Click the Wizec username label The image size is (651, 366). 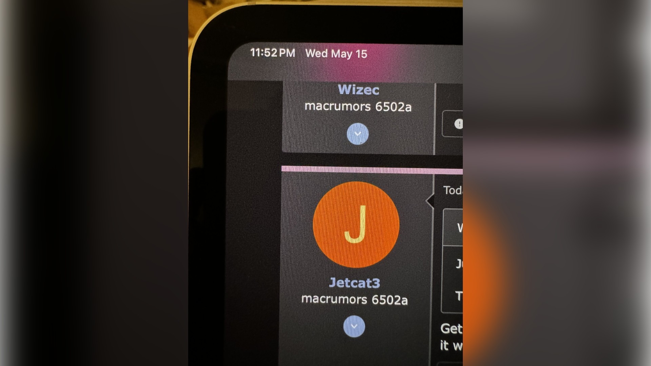tap(358, 89)
